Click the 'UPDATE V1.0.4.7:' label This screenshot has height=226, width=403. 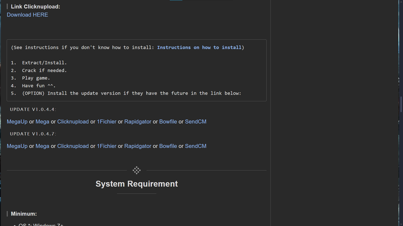click(33, 134)
